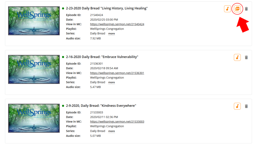Delete the "Living History, Living Healing" episode
Viewport: 261px width, 146px height.
(x=246, y=9)
